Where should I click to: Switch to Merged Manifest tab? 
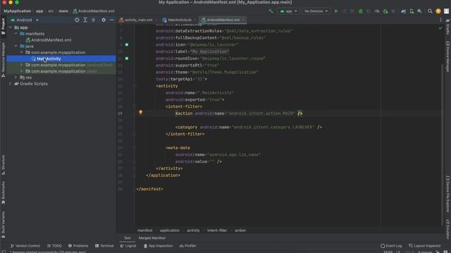pos(152,238)
